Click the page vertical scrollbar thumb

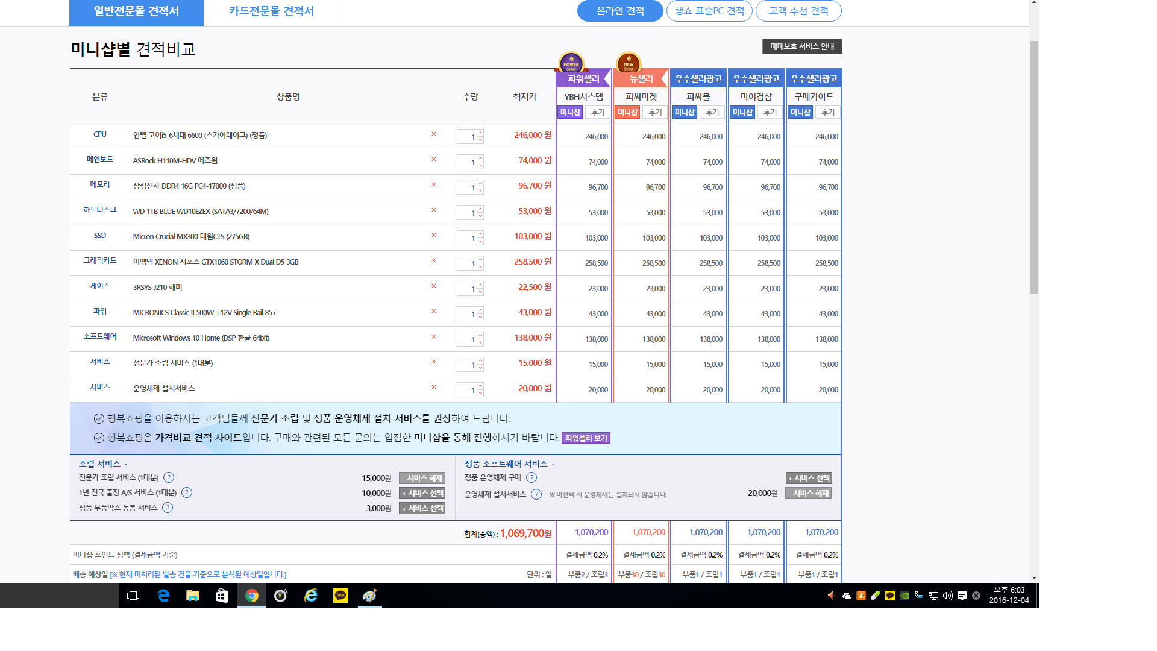(1034, 167)
